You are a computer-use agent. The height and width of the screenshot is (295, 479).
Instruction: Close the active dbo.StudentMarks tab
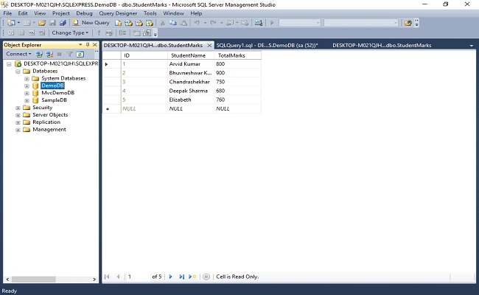(209, 45)
